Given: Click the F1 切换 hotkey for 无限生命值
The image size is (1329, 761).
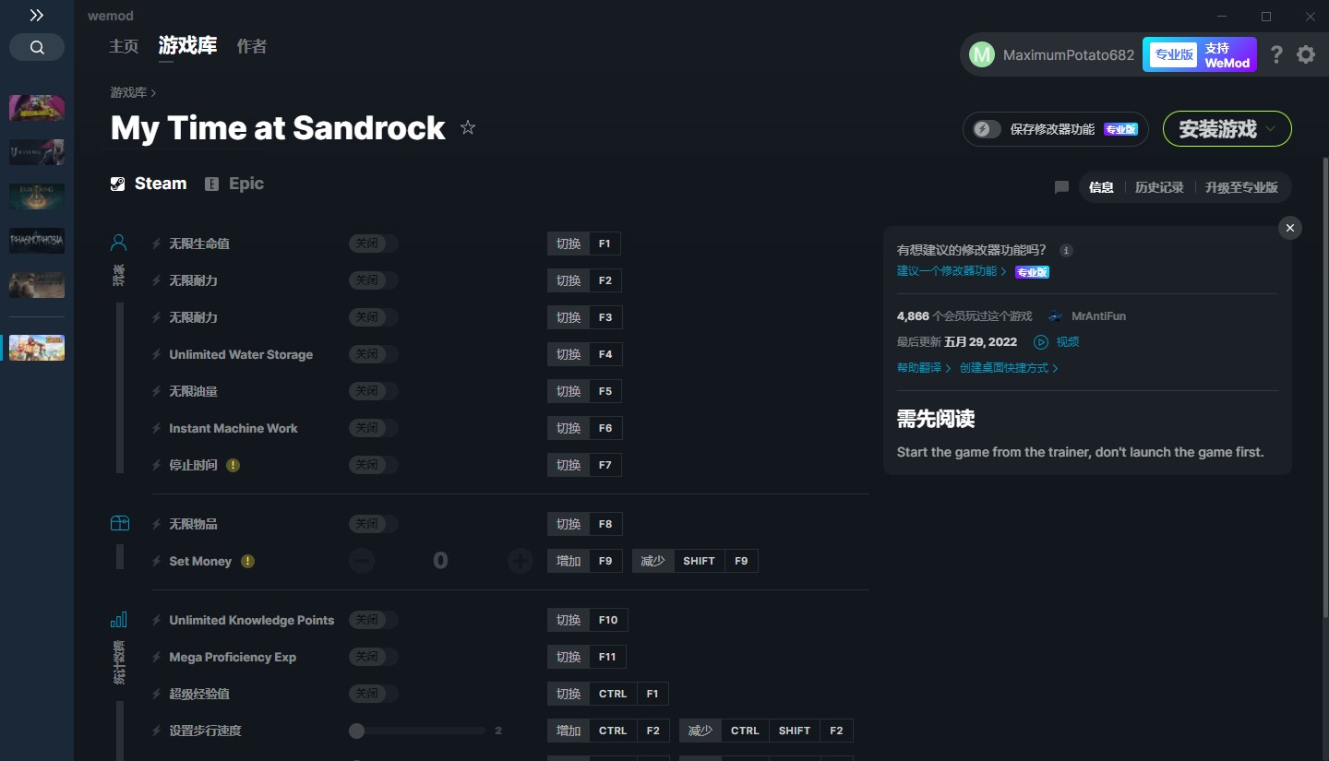Looking at the screenshot, I should coord(584,244).
